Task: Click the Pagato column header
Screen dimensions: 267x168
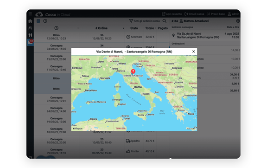Action: point(163,28)
